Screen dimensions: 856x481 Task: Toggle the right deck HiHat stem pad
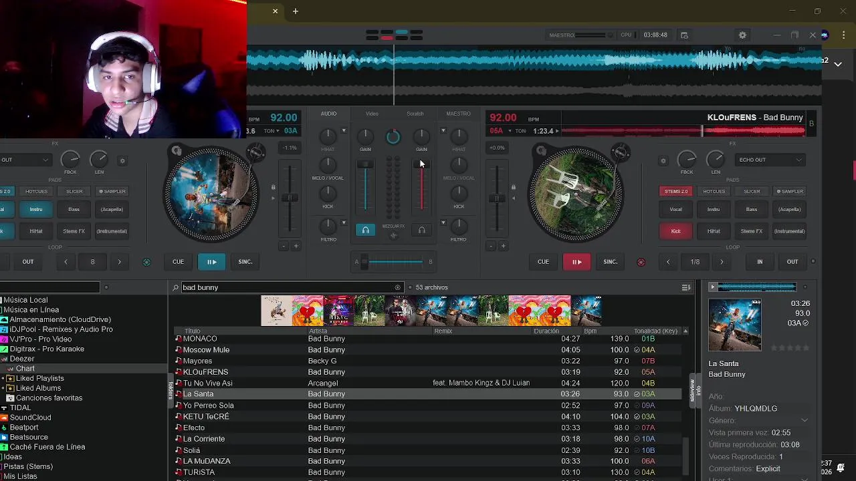pyautogui.click(x=714, y=231)
